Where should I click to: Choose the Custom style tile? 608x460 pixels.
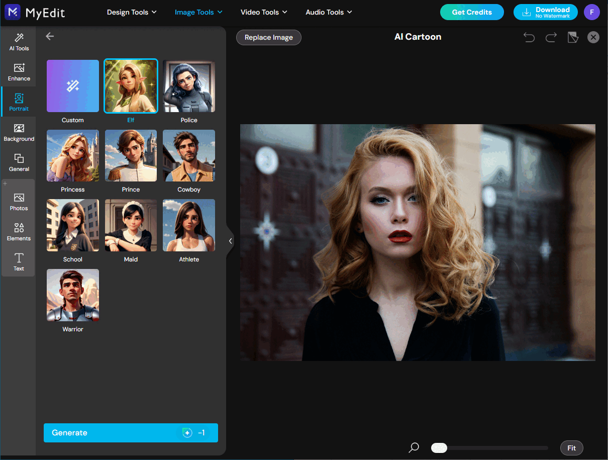pyautogui.click(x=73, y=86)
